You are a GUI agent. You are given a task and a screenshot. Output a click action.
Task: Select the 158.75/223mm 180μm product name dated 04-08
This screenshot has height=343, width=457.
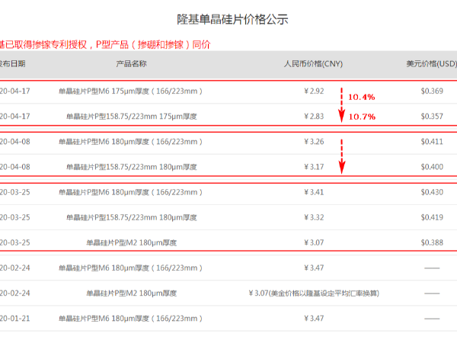(132, 167)
